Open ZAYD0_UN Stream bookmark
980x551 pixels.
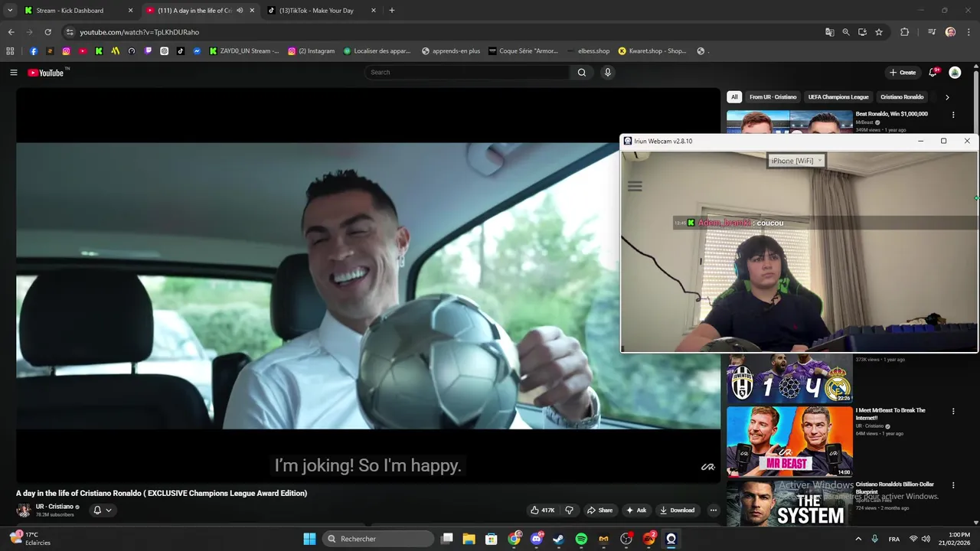(x=245, y=51)
